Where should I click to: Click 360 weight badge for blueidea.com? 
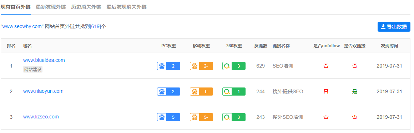[234, 66]
